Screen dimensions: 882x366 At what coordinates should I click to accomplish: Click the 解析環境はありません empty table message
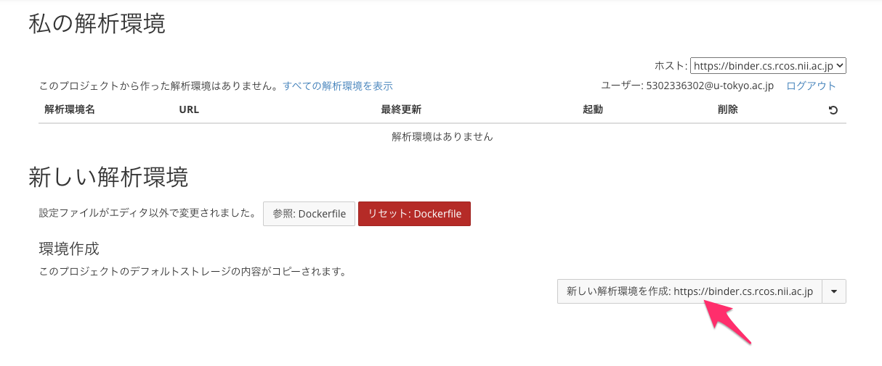(442, 136)
